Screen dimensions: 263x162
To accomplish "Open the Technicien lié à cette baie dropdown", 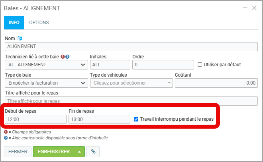I will coord(46,65).
